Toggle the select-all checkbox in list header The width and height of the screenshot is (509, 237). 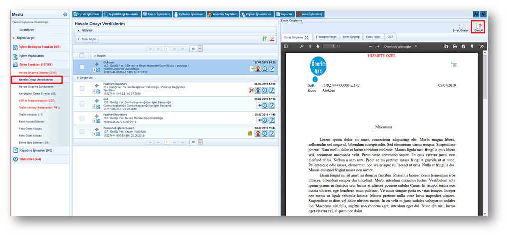[82, 56]
